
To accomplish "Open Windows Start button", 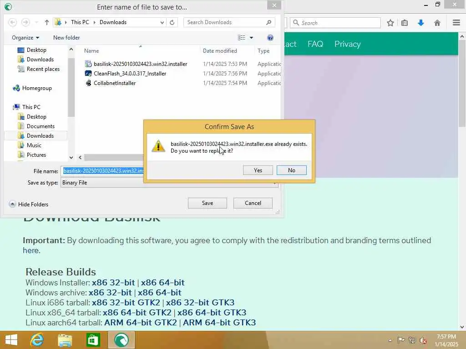I will (x=11, y=340).
